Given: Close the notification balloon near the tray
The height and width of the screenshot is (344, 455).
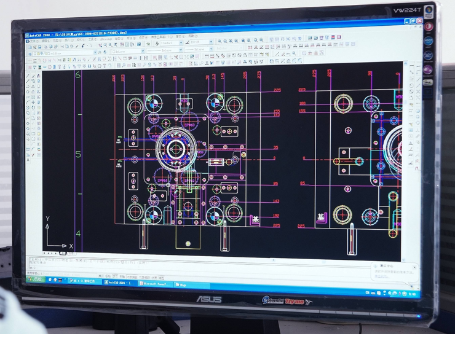Looking at the screenshot, I should pyautogui.click(x=414, y=267).
